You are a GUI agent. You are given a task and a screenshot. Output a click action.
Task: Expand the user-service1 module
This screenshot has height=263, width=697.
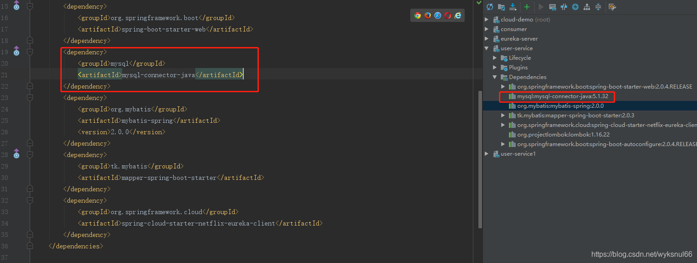487,154
